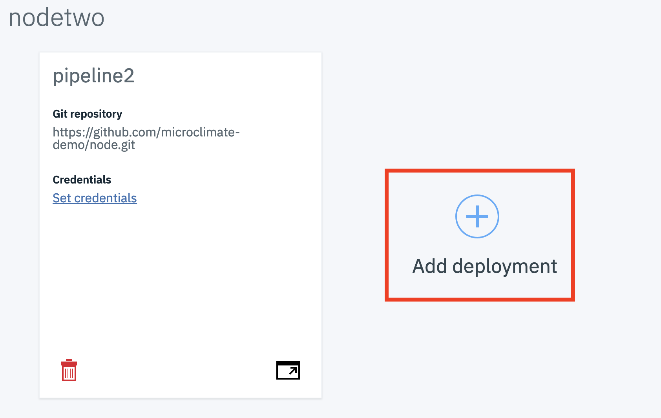The height and width of the screenshot is (418, 661).
Task: Open pipeline2 with the external window icon
Action: [288, 370]
